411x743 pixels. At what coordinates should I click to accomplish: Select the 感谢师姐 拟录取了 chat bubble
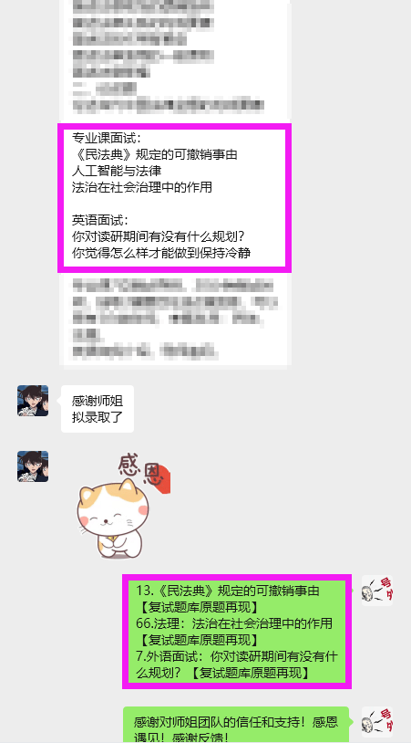[98, 408]
